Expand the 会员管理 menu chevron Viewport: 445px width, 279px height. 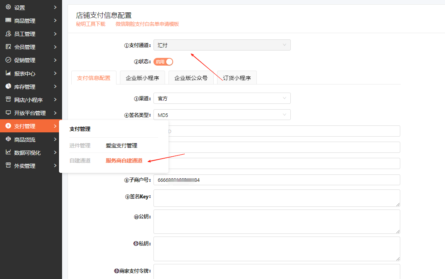tap(55, 47)
